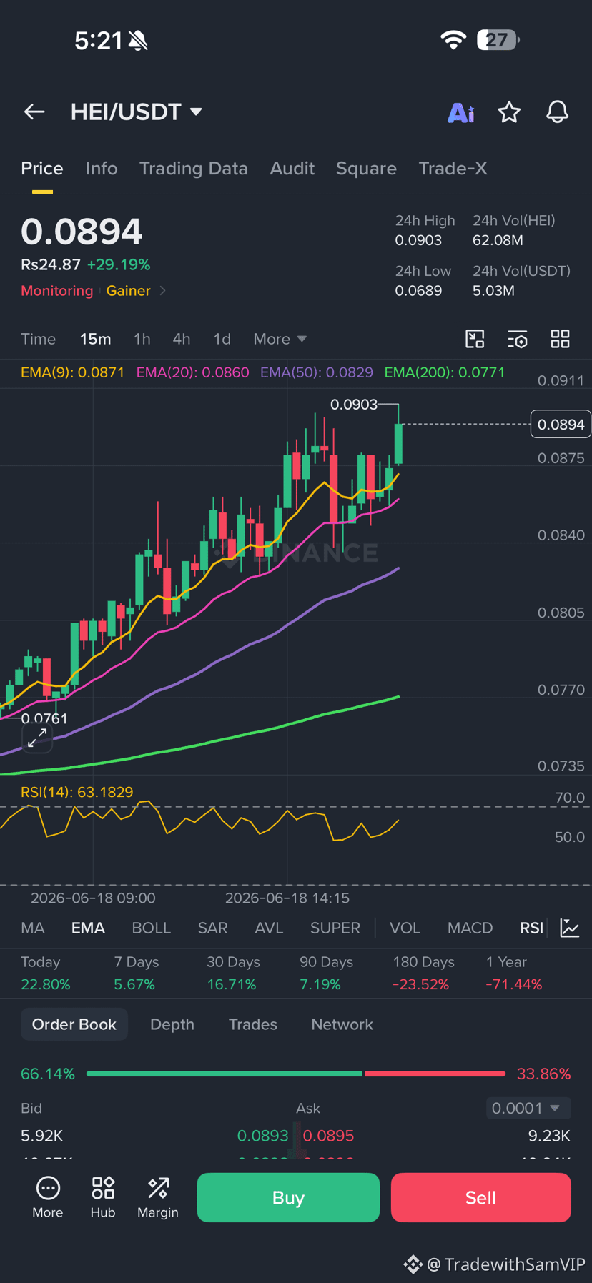Image resolution: width=592 pixels, height=1283 pixels.
Task: Open the More timeframes dropdown
Action: 280,339
